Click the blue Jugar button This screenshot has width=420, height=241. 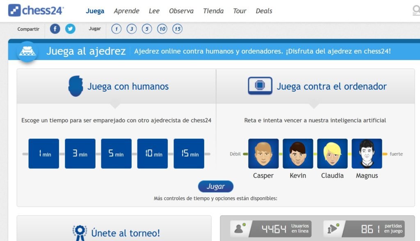(216, 186)
